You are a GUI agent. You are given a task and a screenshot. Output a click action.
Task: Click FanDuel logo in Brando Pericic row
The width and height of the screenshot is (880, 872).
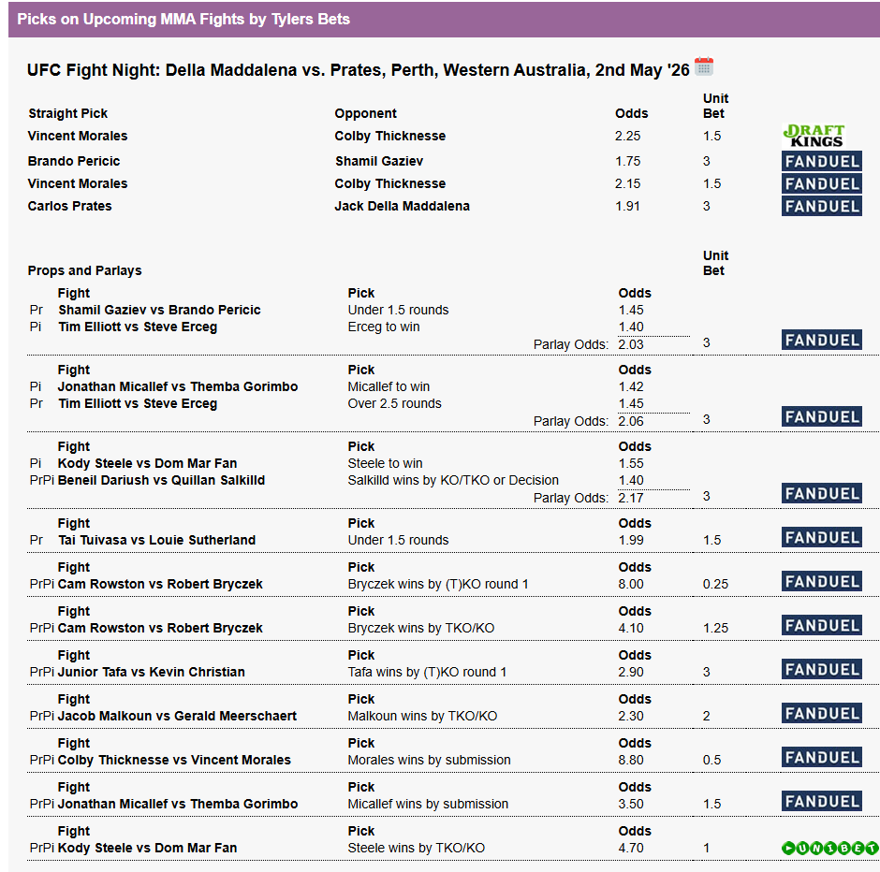(x=822, y=162)
